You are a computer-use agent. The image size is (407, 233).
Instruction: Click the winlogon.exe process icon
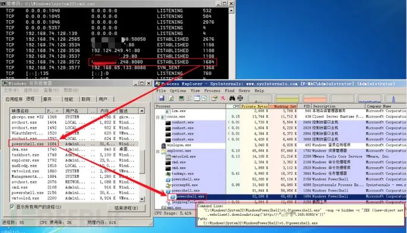[164, 145]
